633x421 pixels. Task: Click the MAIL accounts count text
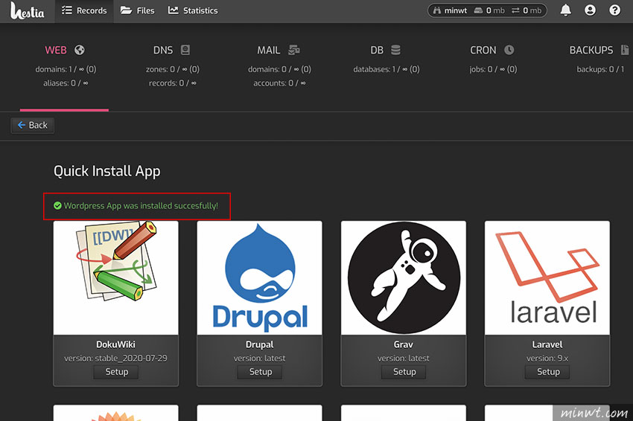279,83
